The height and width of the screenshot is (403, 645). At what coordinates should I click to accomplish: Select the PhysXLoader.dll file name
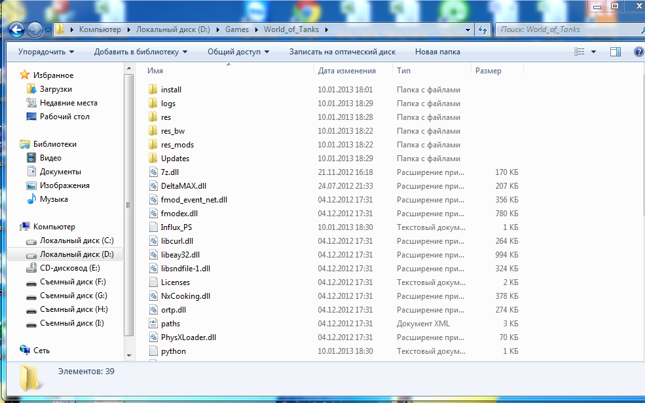pos(189,337)
